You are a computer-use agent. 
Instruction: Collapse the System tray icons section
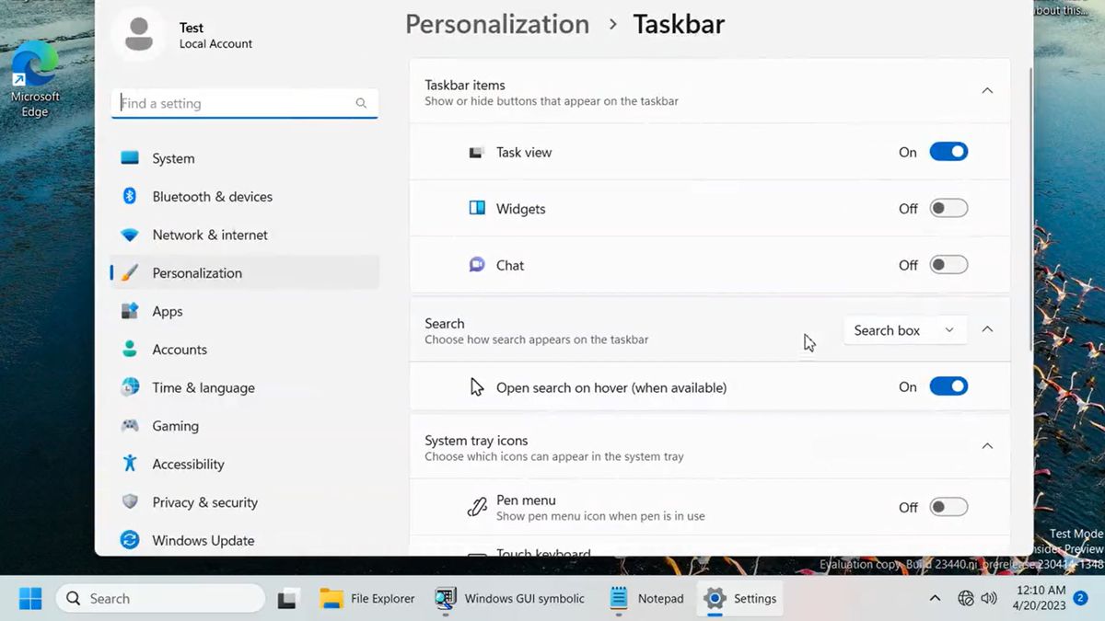click(x=987, y=445)
